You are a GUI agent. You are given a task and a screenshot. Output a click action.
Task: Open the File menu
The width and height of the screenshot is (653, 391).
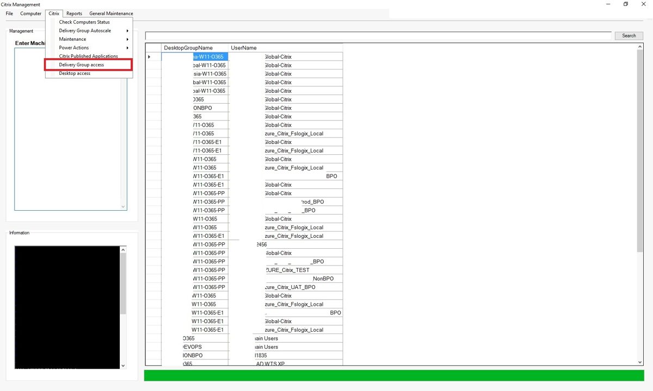(9, 14)
